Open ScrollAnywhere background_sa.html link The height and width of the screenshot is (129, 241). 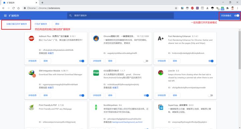(127, 122)
